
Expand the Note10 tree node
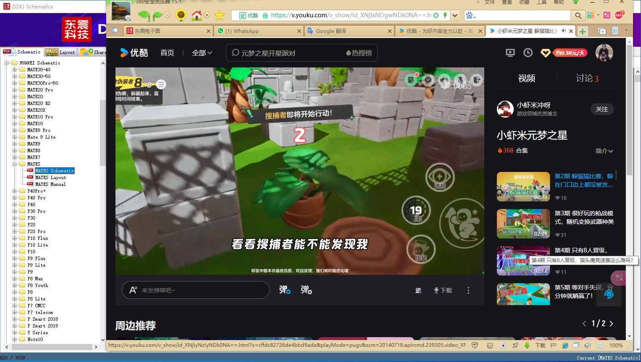[x=15, y=339]
